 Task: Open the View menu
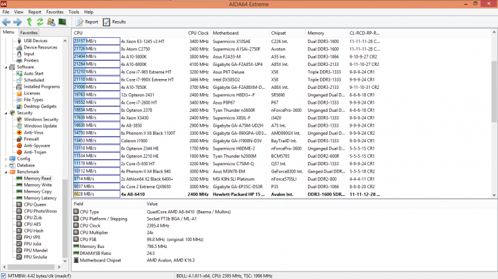(x=19, y=12)
